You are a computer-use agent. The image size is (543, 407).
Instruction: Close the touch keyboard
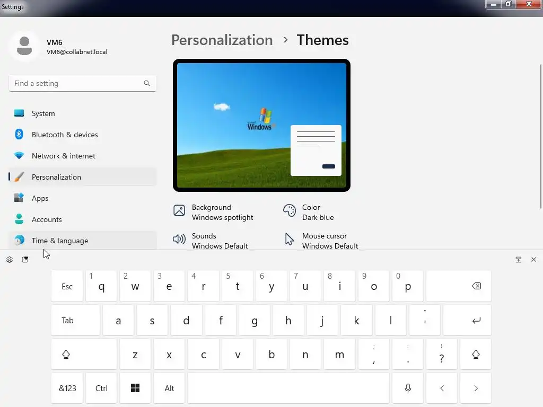533,260
